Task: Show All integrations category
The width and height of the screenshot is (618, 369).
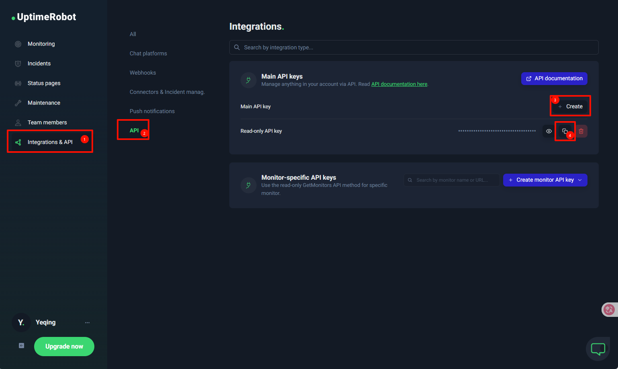Action: point(133,34)
